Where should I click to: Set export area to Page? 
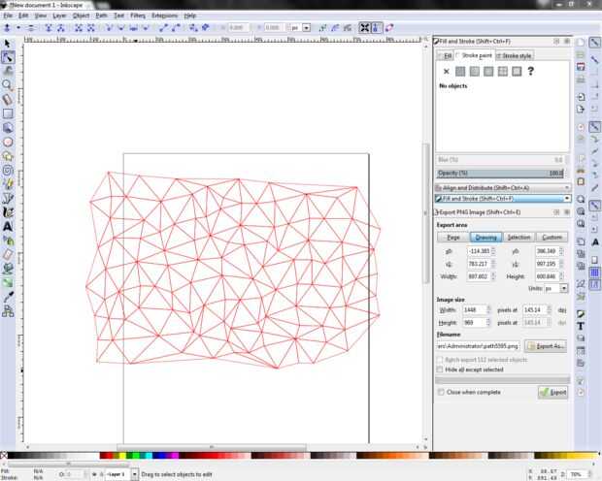pyautogui.click(x=453, y=238)
